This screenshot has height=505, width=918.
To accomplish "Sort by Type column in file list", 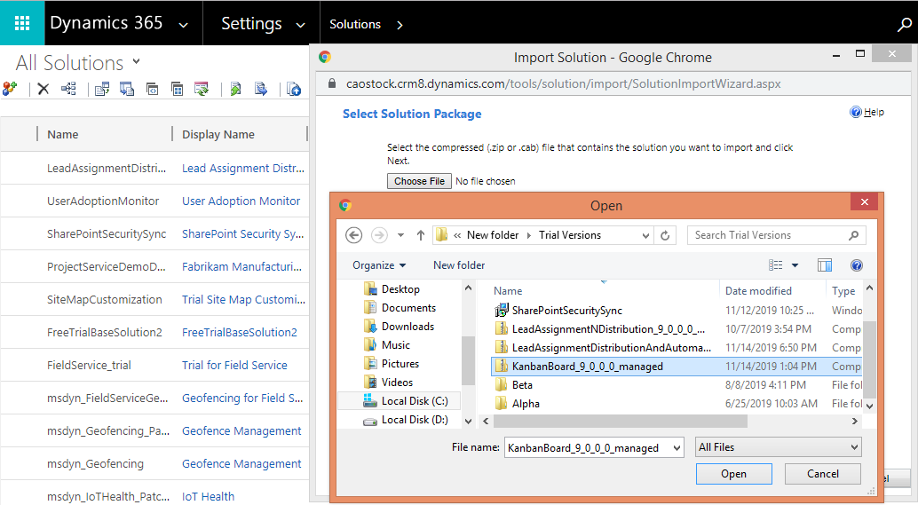I will (x=843, y=291).
